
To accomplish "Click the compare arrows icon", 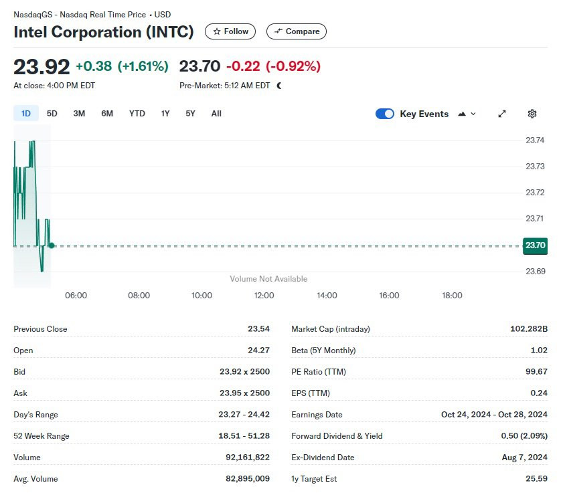I will (278, 31).
